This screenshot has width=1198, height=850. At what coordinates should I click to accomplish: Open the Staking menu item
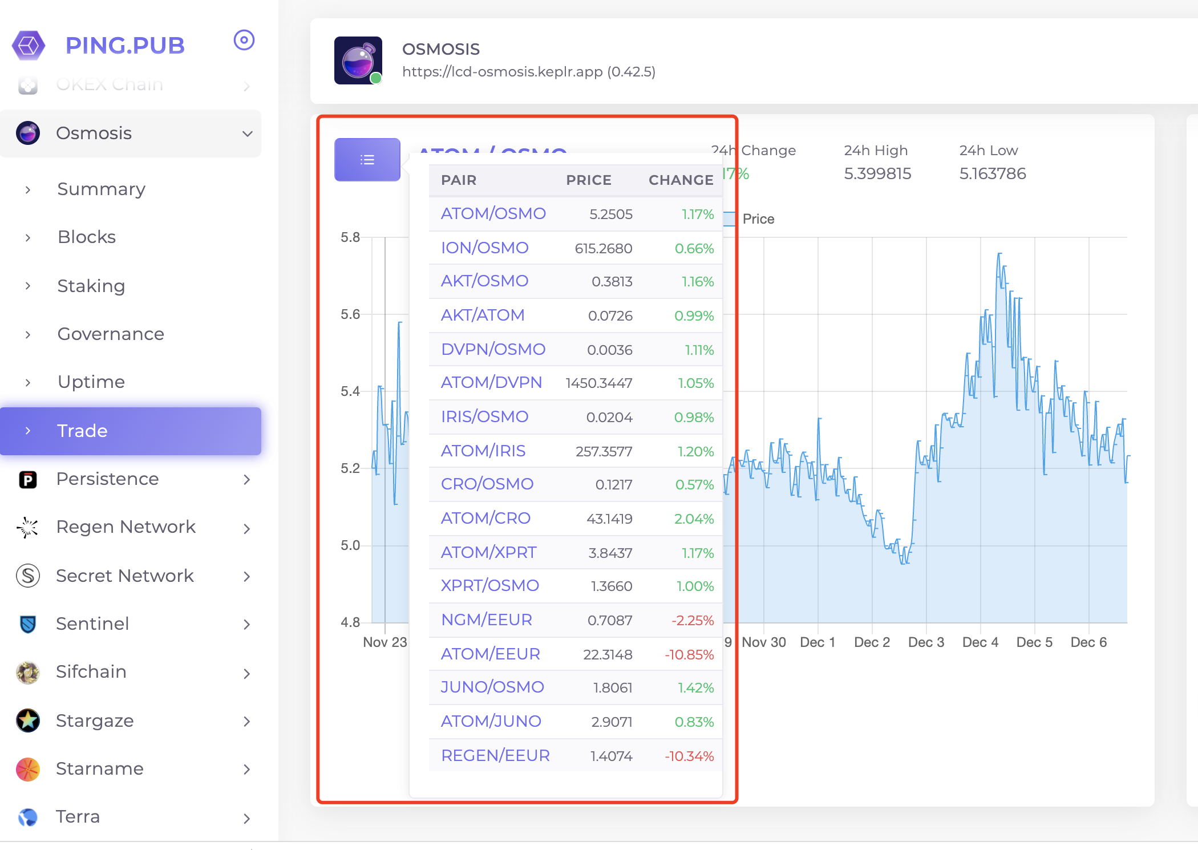(91, 286)
